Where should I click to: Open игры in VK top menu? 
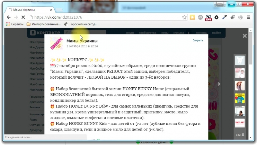coord(165,33)
